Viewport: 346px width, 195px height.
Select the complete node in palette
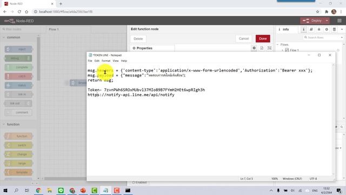click(x=18, y=67)
